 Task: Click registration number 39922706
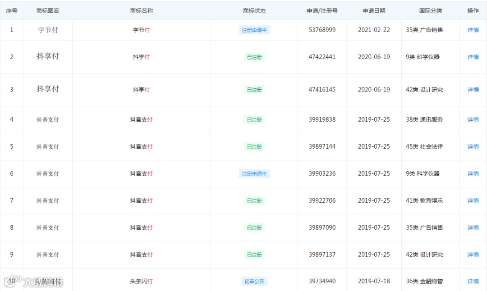click(x=322, y=201)
